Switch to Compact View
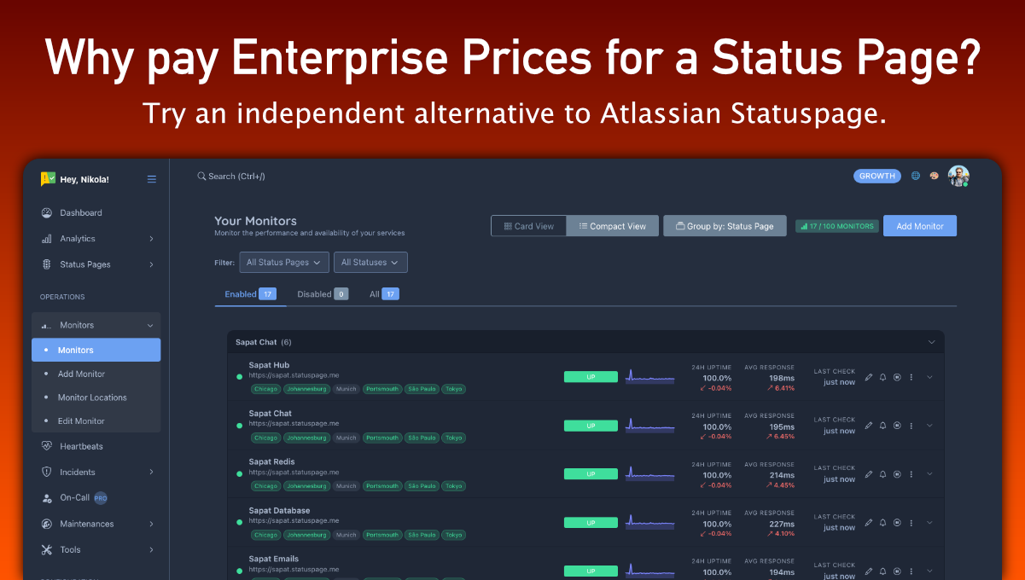Screen dimensions: 1025x580 (612, 226)
